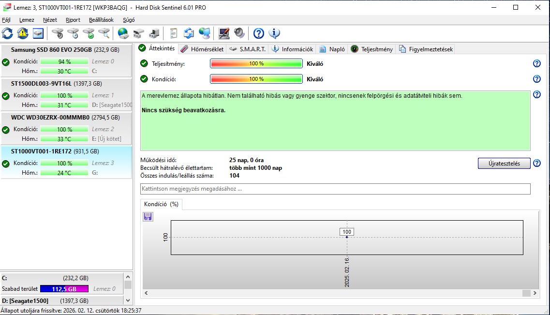Click the speaker sound toolbar icon
This screenshot has height=315, width=550.
[x=239, y=33]
